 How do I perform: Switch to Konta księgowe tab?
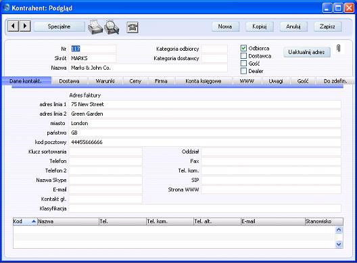click(x=204, y=81)
